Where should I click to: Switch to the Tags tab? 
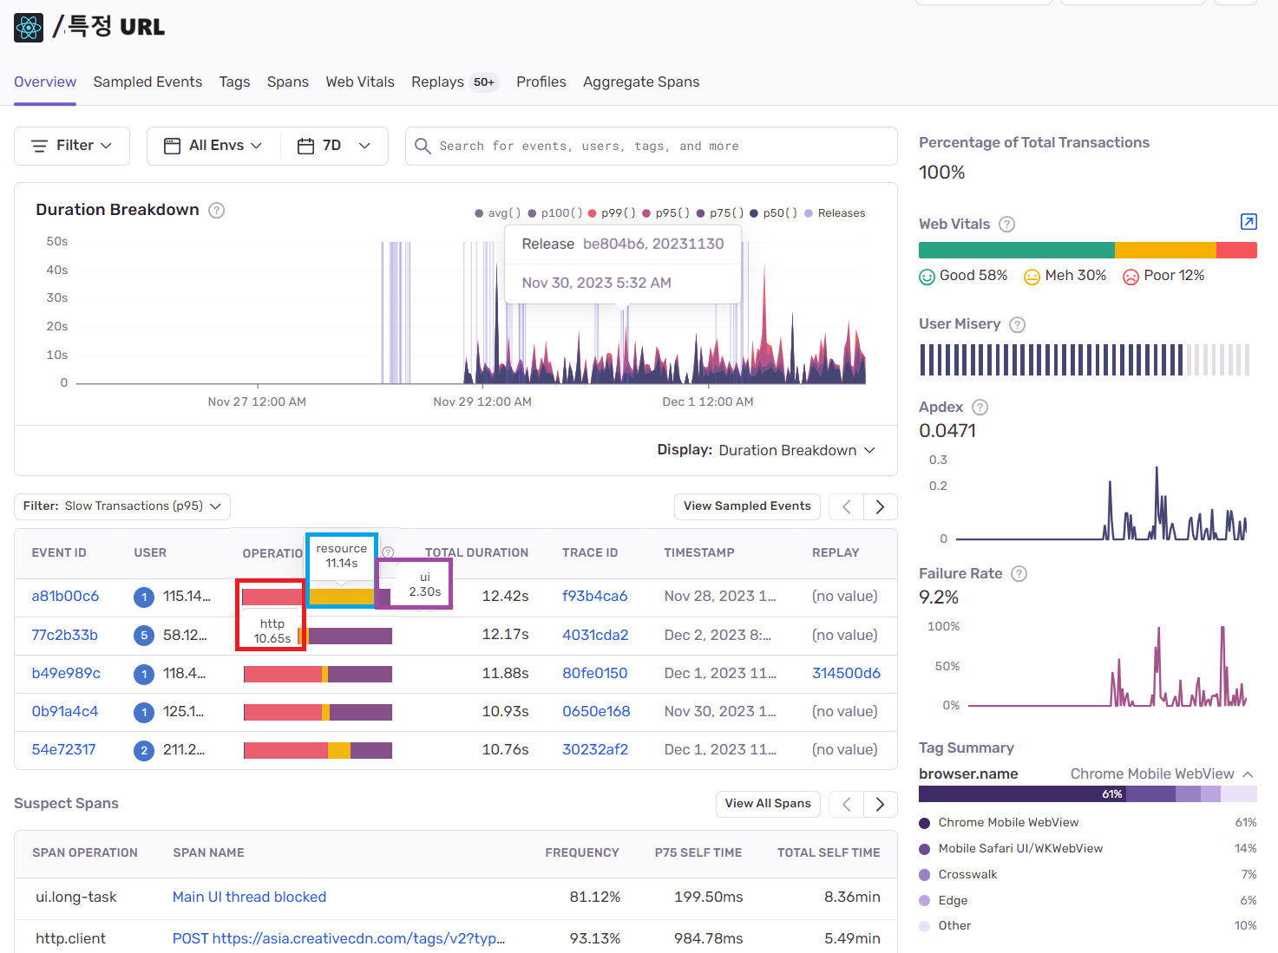(234, 82)
